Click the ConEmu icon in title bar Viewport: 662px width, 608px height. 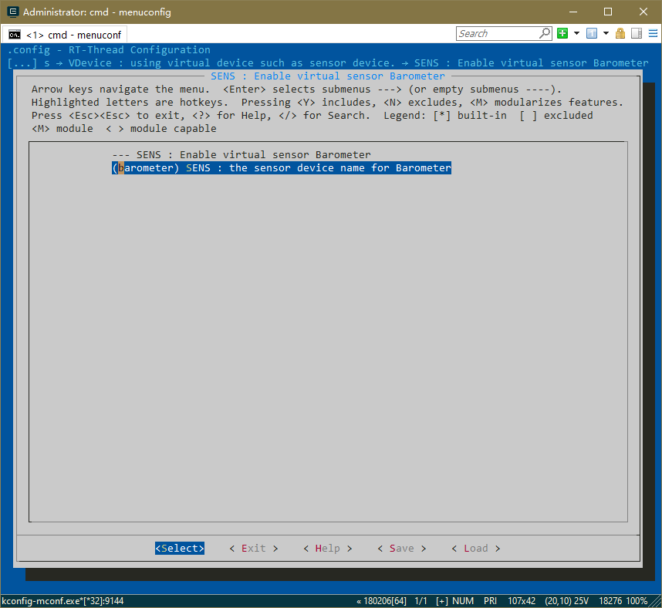coord(13,12)
